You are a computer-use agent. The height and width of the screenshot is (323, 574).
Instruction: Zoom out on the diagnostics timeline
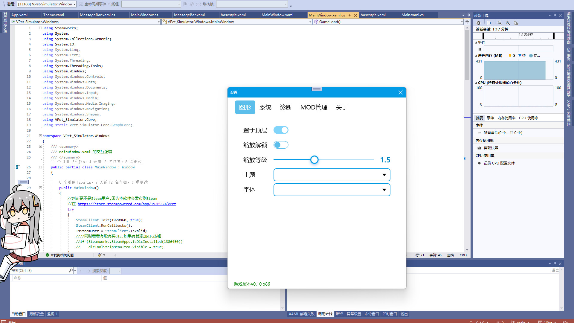(x=508, y=23)
